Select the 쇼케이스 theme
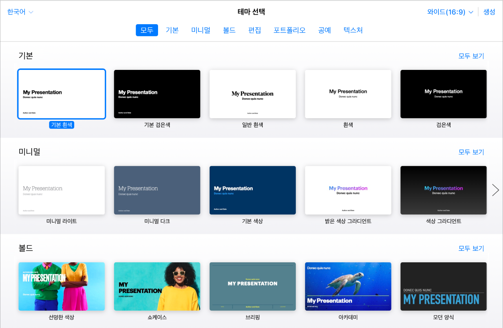The width and height of the screenshot is (503, 328). 157,286
